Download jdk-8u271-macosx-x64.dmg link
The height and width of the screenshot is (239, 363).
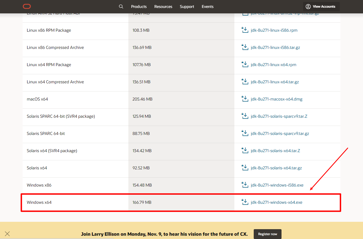coord(277,99)
